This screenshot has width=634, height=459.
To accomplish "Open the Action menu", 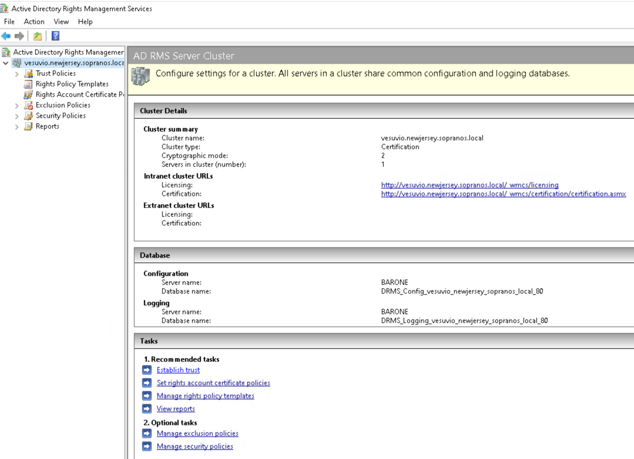I will pos(34,21).
